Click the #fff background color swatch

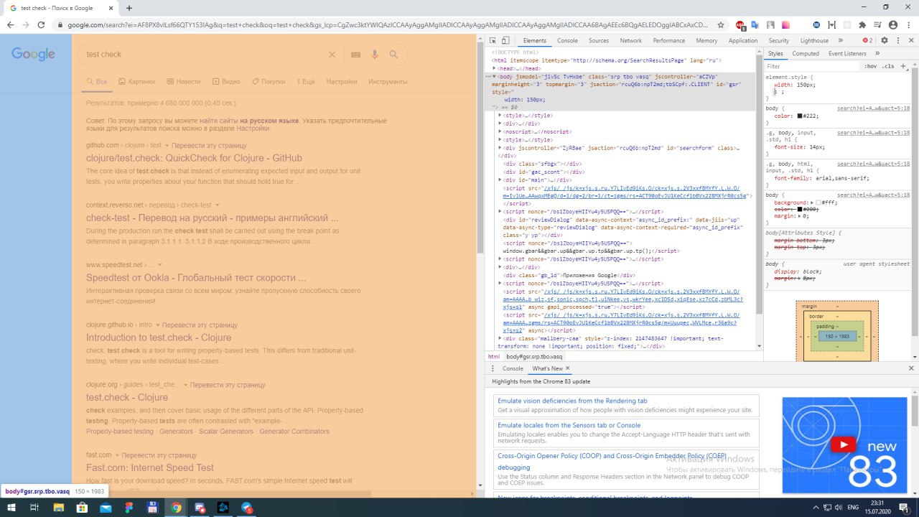(x=819, y=203)
